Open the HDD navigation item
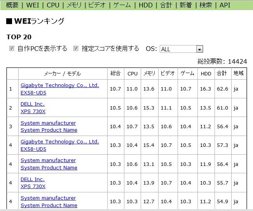The image size is (253, 211). click(x=145, y=5)
